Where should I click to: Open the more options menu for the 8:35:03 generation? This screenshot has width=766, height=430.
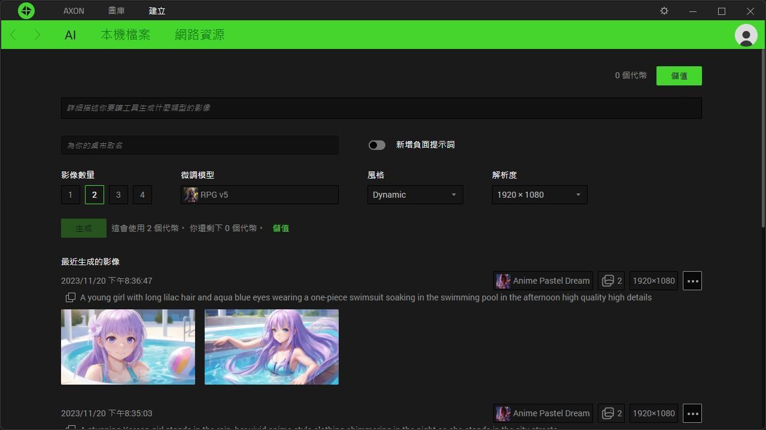point(692,413)
